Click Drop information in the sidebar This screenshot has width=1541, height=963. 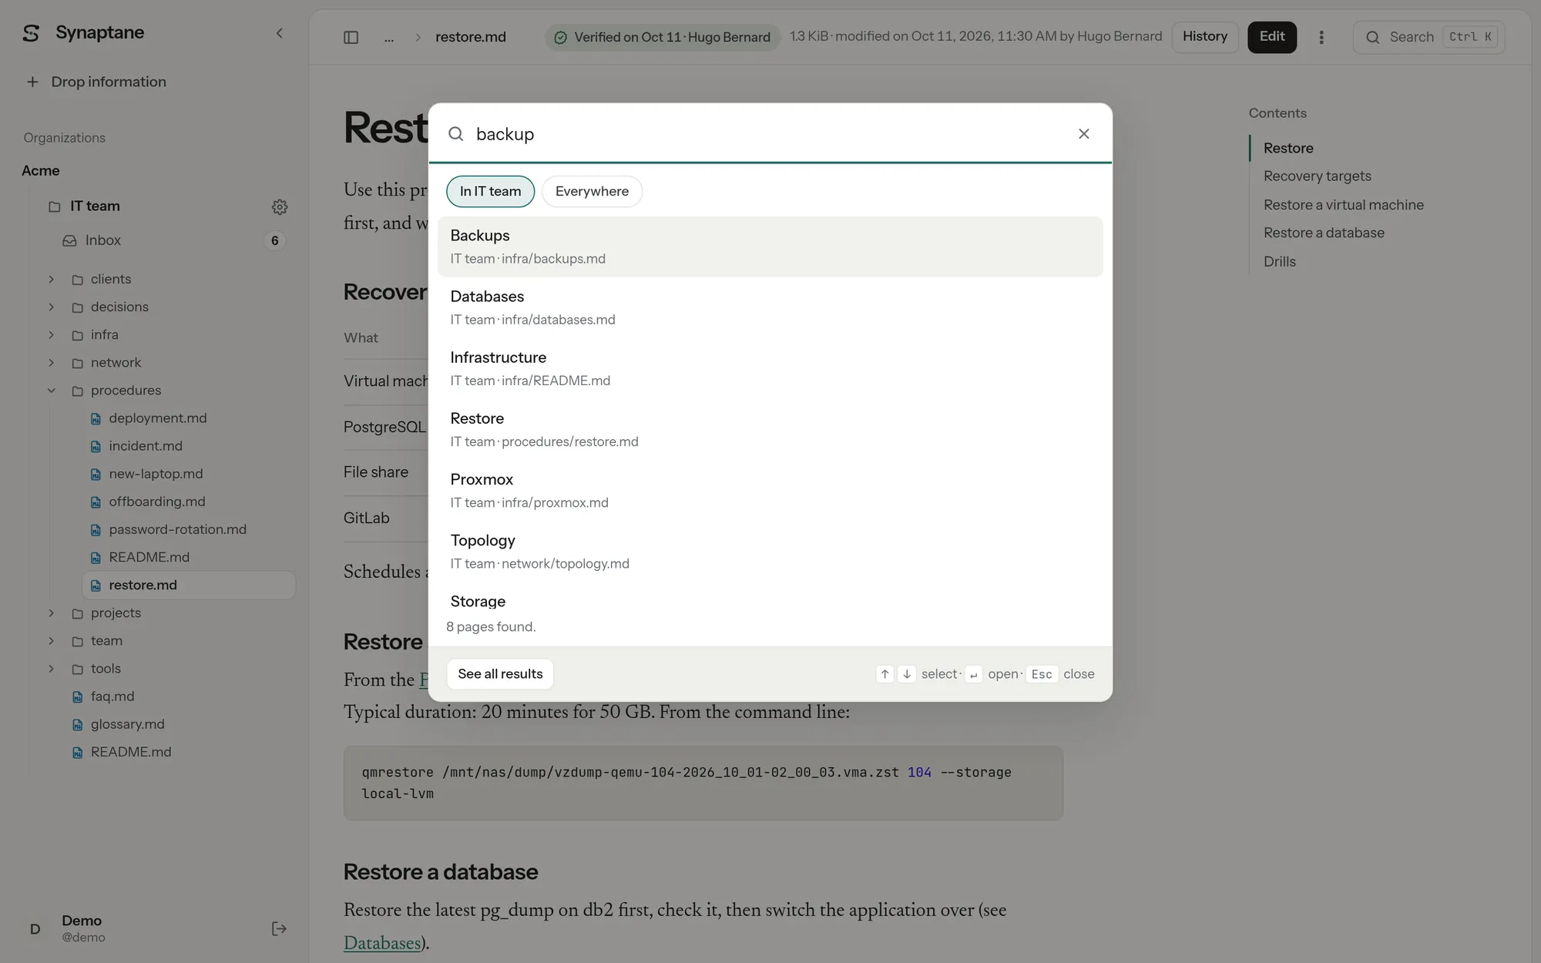click(x=109, y=82)
